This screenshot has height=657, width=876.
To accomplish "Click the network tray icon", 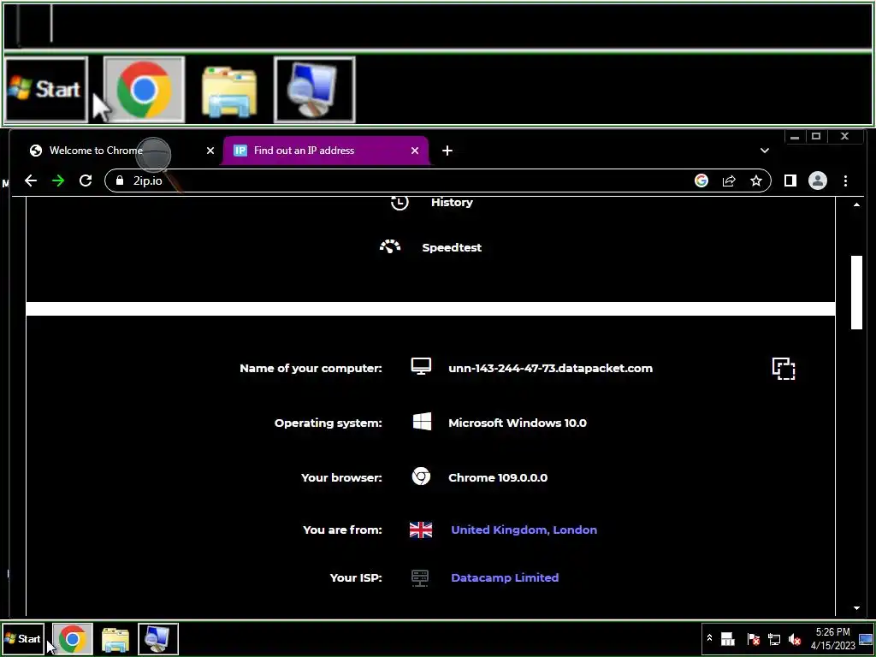I will [x=773, y=638].
